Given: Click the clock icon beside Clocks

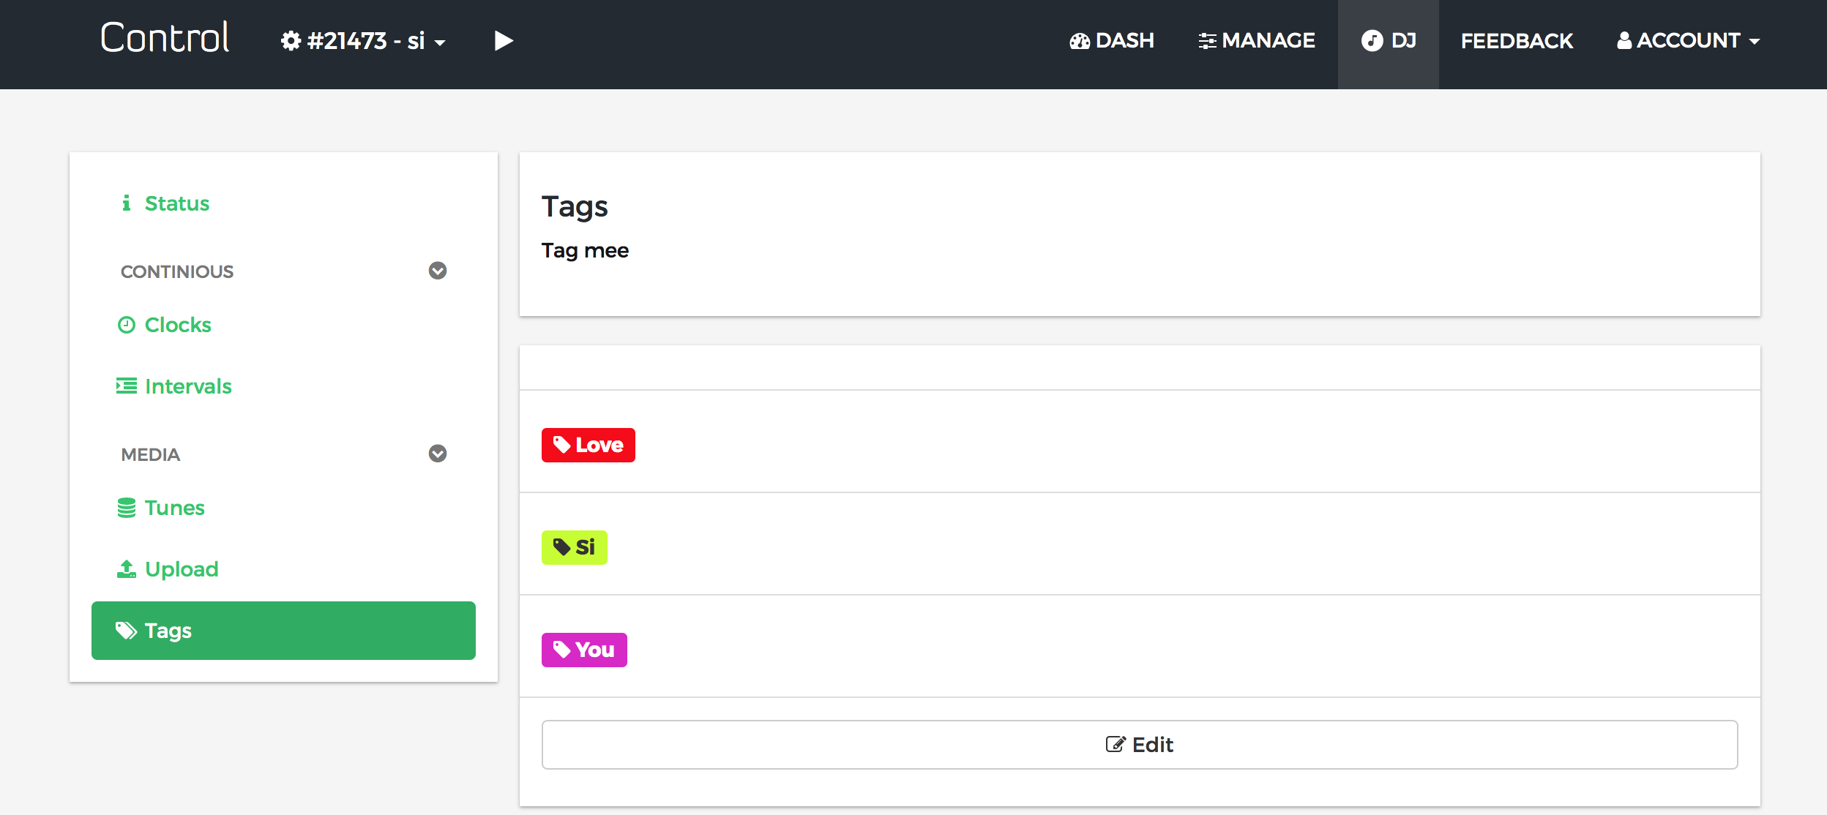Looking at the screenshot, I should tap(127, 325).
